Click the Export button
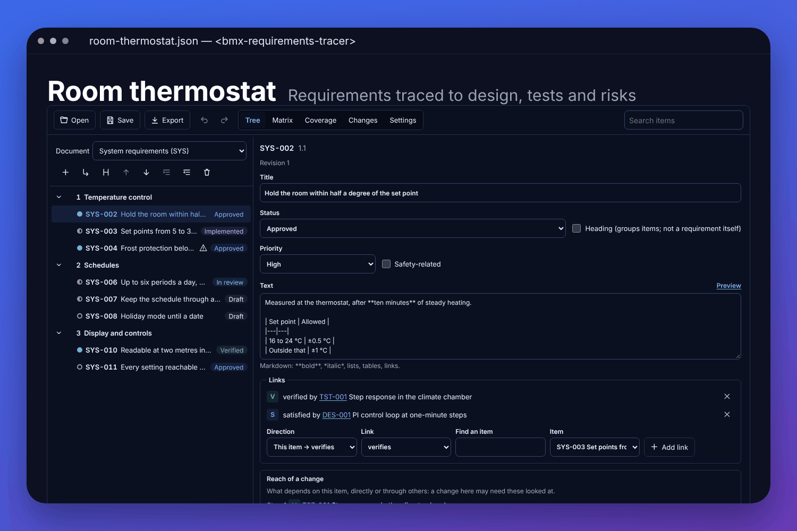 click(x=167, y=120)
